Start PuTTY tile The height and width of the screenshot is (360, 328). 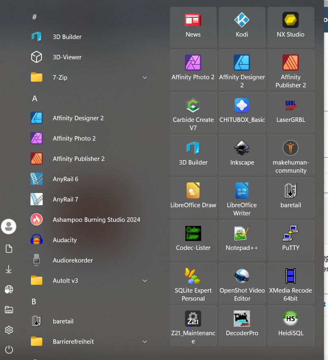pyautogui.click(x=291, y=241)
